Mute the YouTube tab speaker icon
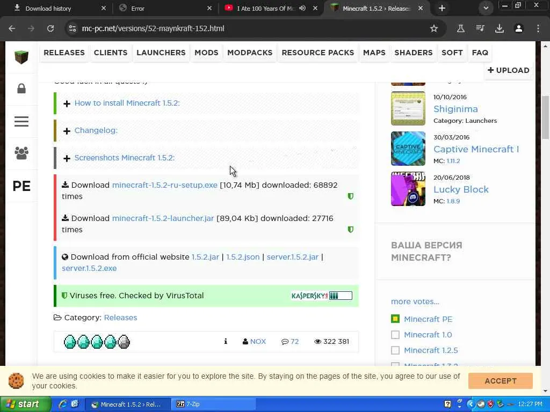Image resolution: width=550 pixels, height=412 pixels. [302, 8]
